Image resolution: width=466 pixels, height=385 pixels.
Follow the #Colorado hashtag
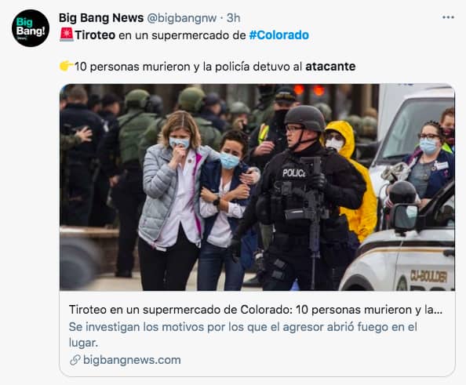[x=279, y=35]
